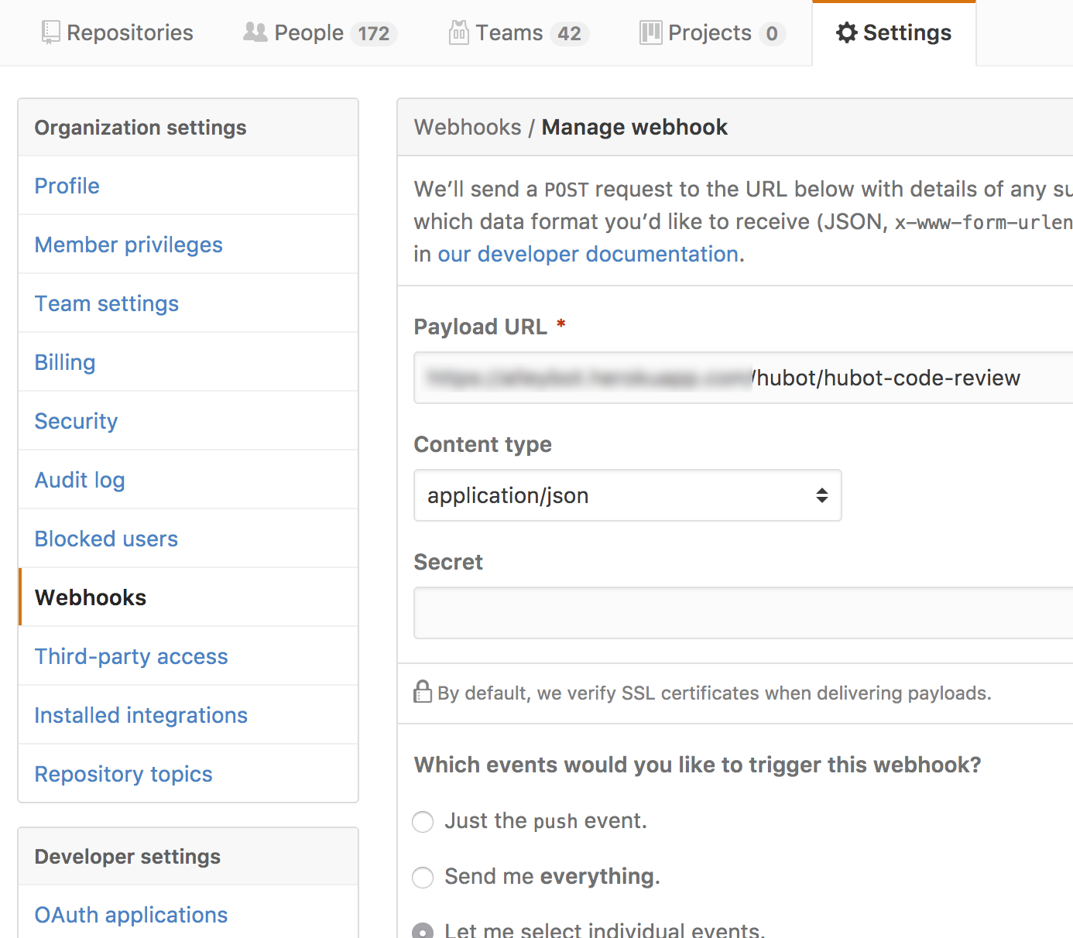The height and width of the screenshot is (938, 1073).
Task: Click the Projects board icon
Action: pos(650,33)
